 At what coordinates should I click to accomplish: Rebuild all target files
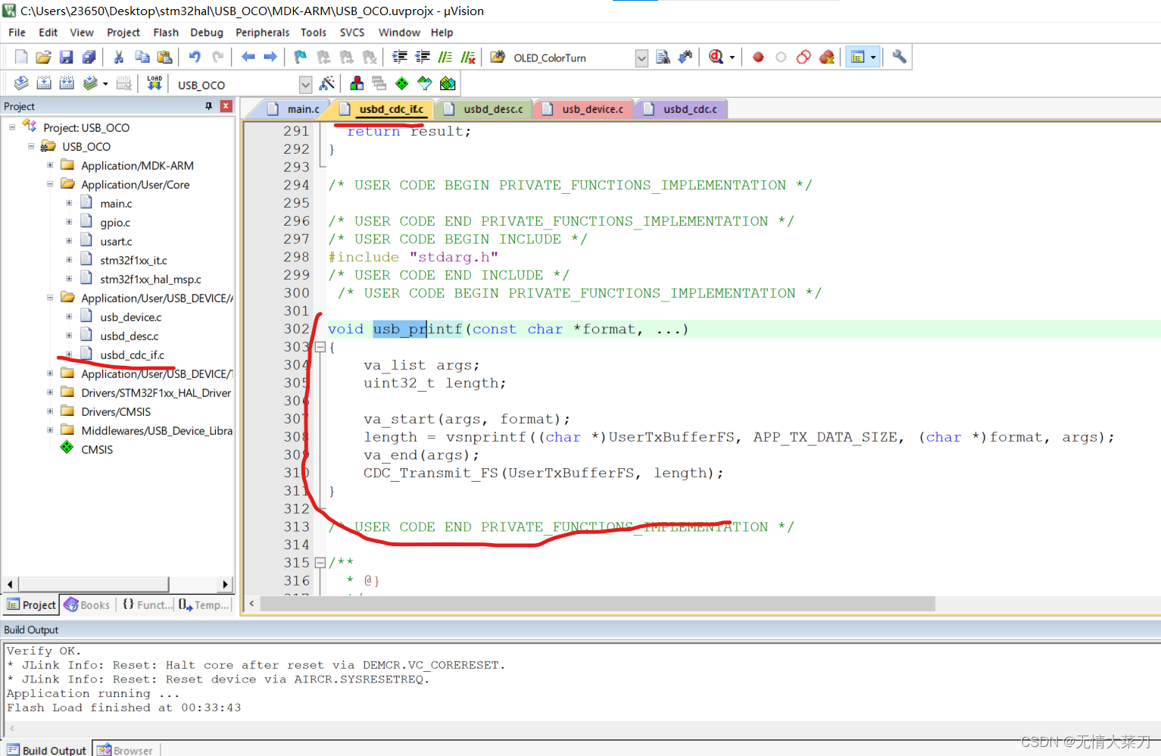(67, 83)
